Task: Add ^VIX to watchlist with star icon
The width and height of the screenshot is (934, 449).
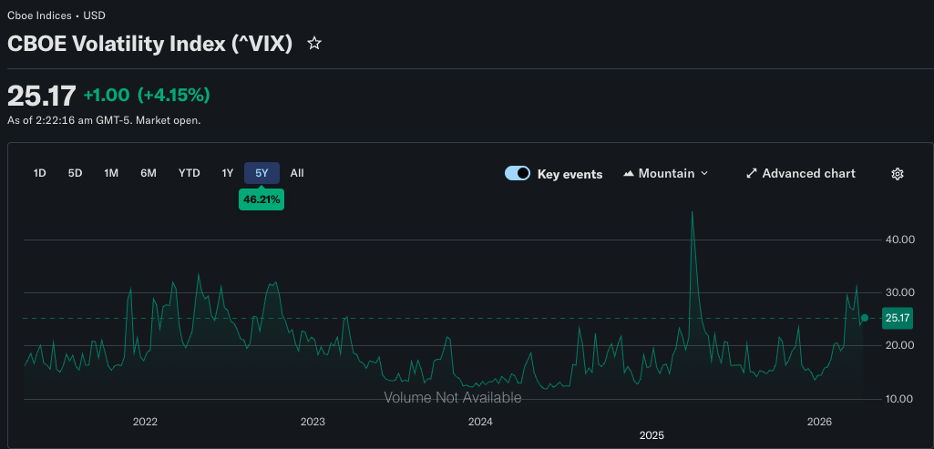Action: 314,44
